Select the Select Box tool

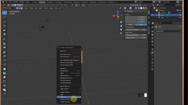5,13
